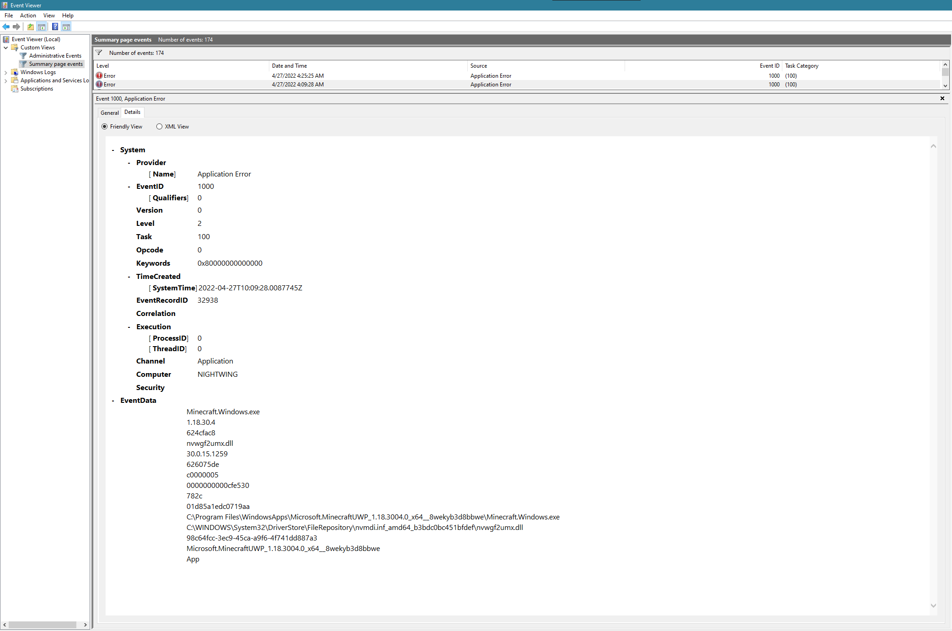
Task: Open the Action menu
Action: [28, 16]
